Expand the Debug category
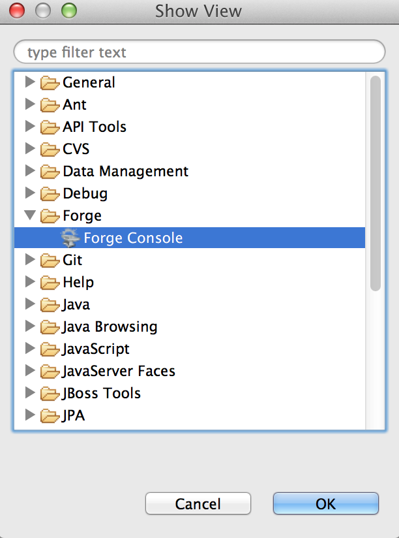The height and width of the screenshot is (538, 399). click(x=30, y=193)
